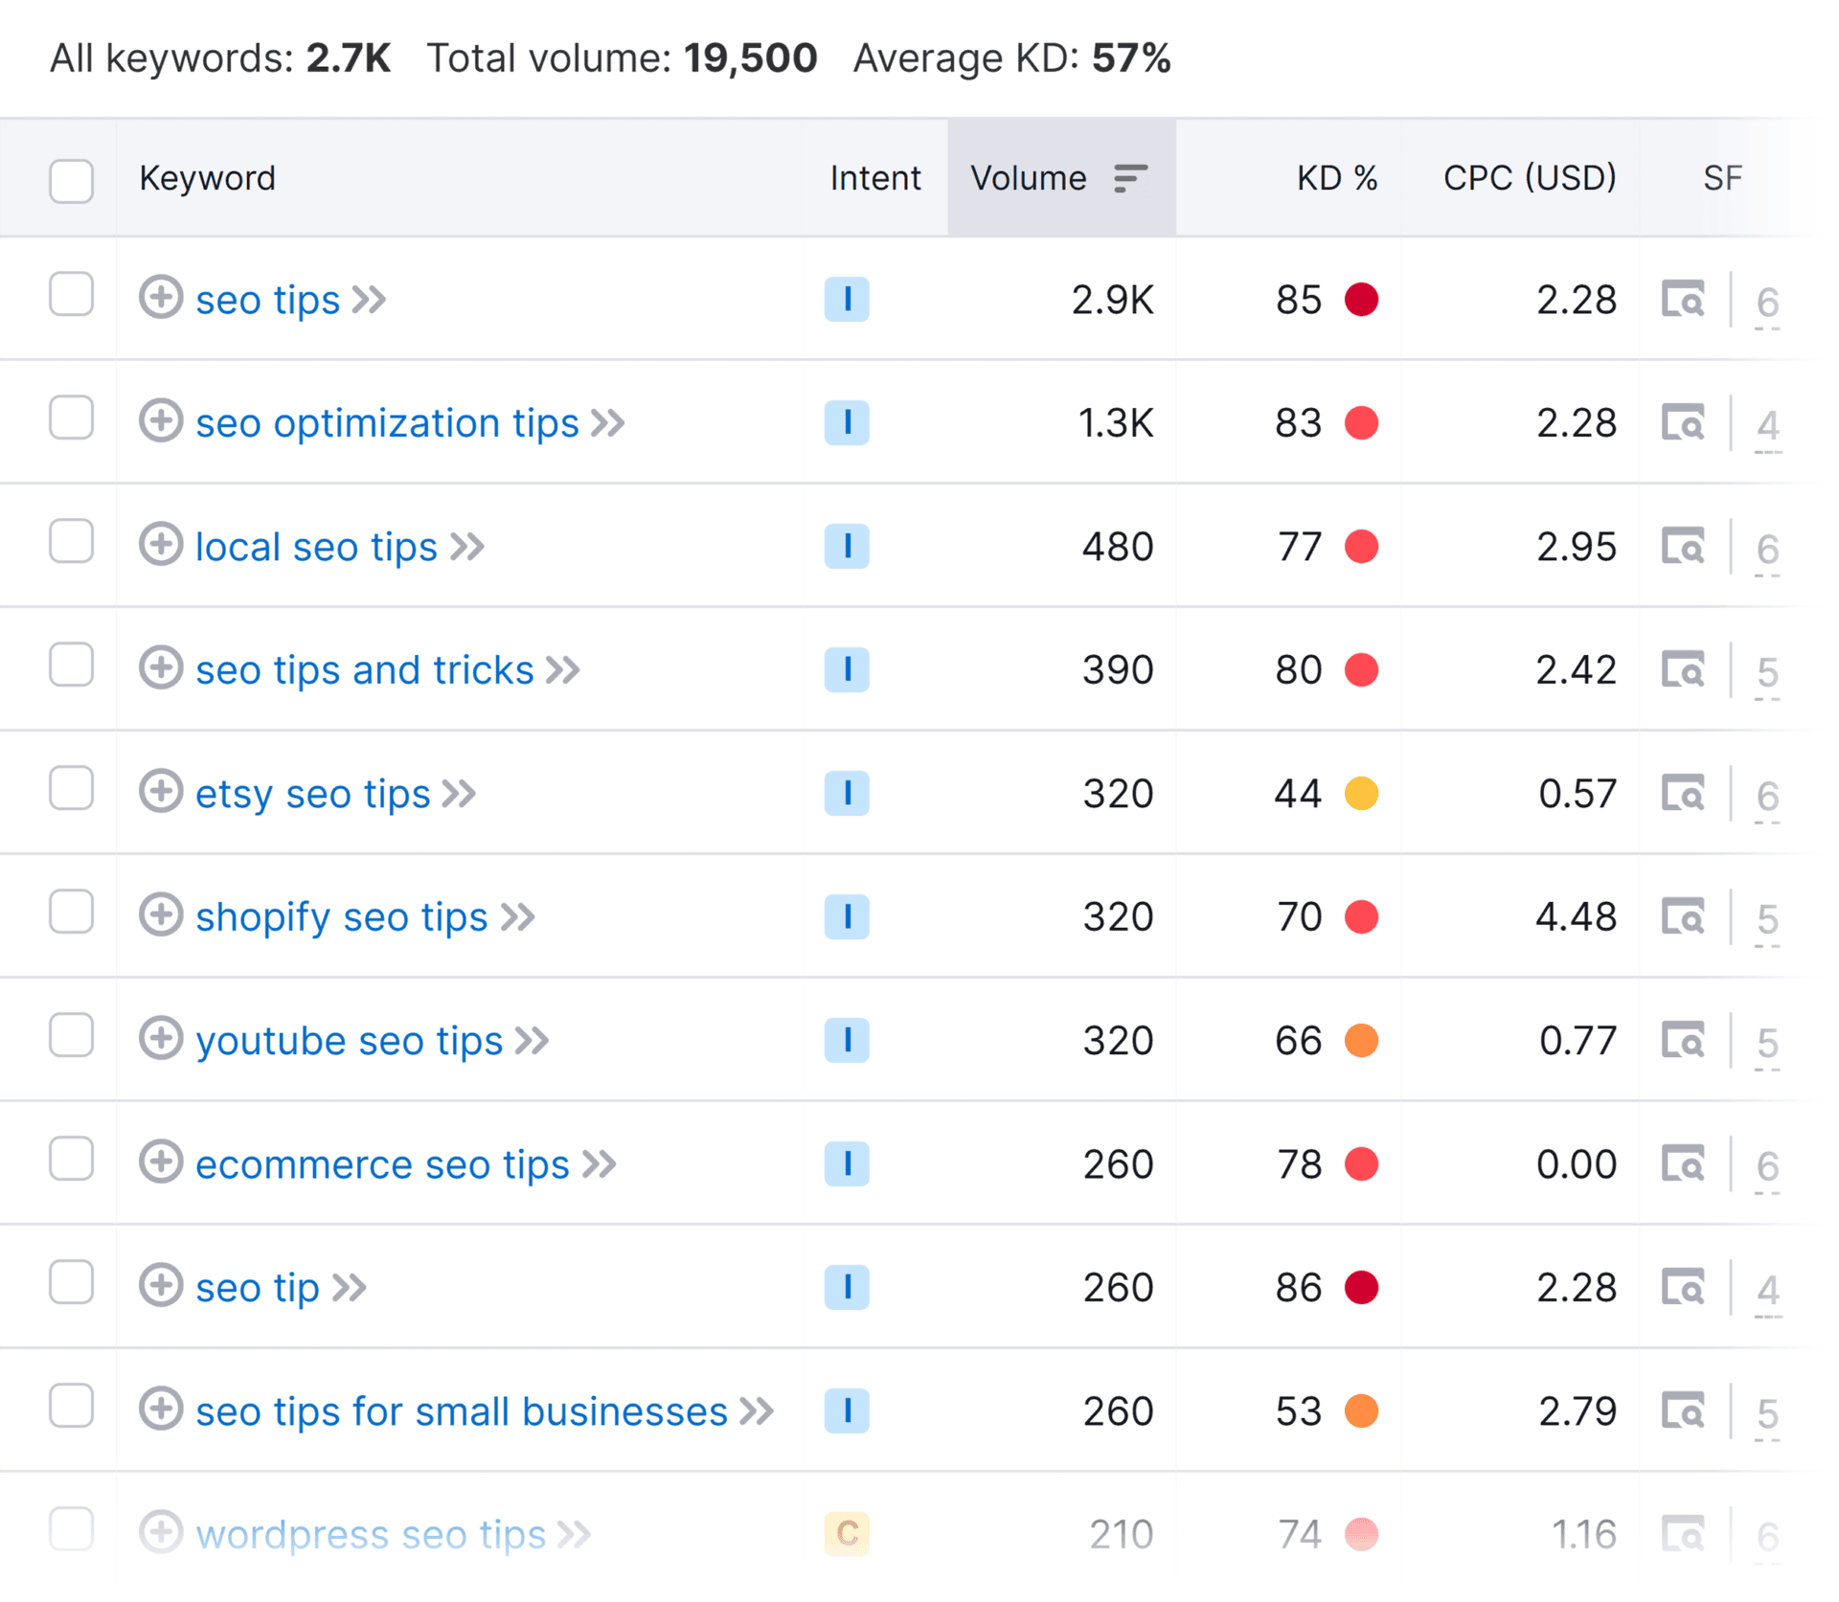This screenshot has height=1602, width=1839.
Task: Click the KD difficulty dot for shopify seo tips
Action: pos(1361,916)
